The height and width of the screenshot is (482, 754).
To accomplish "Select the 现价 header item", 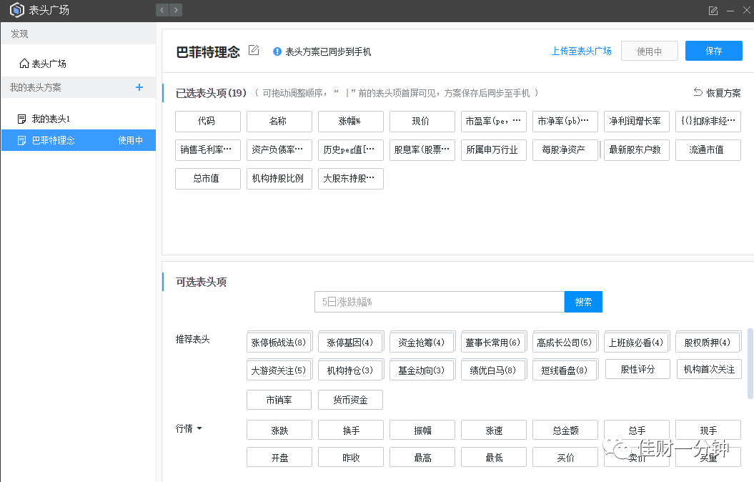I will click(x=422, y=122).
